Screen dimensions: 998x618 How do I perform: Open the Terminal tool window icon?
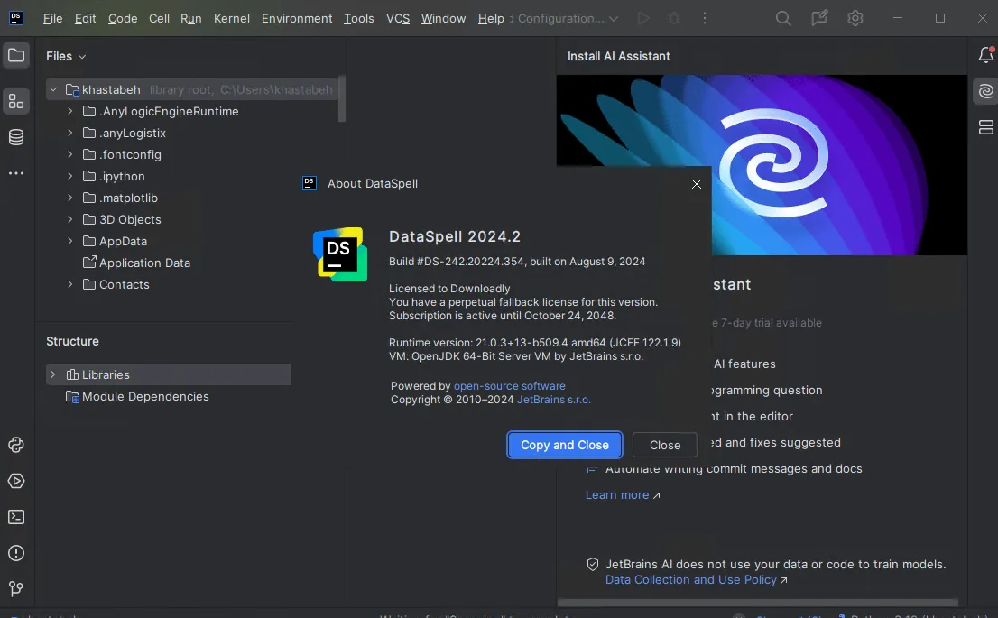click(16, 517)
